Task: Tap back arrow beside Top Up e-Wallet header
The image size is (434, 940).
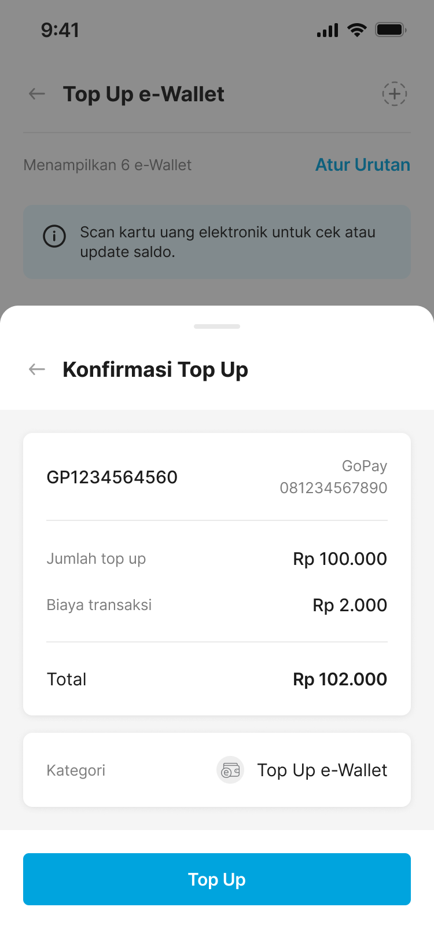Action: tap(37, 94)
